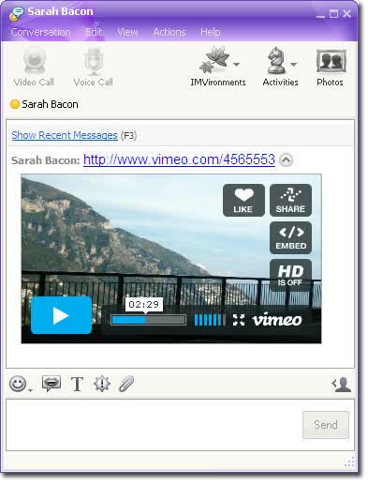Open Photos sharing icon

click(331, 61)
